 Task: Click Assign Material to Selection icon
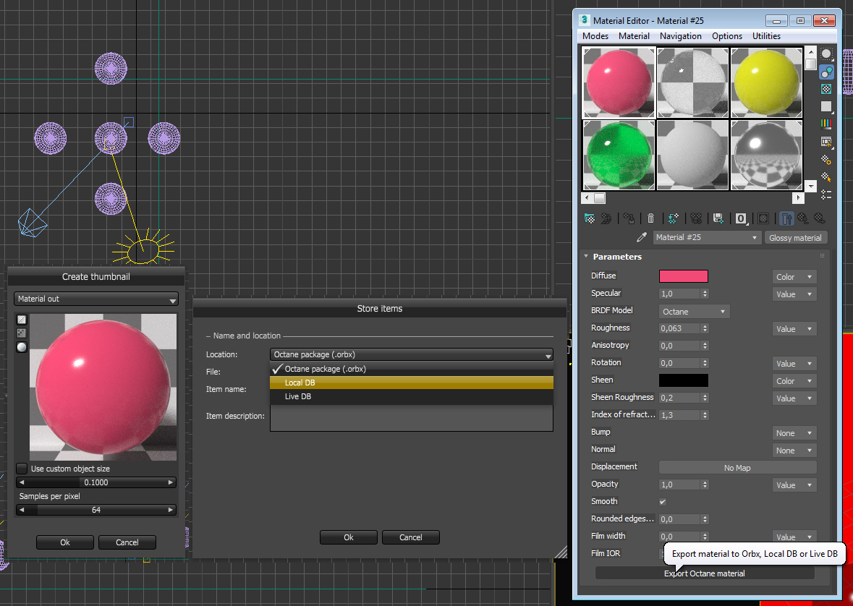(x=629, y=218)
